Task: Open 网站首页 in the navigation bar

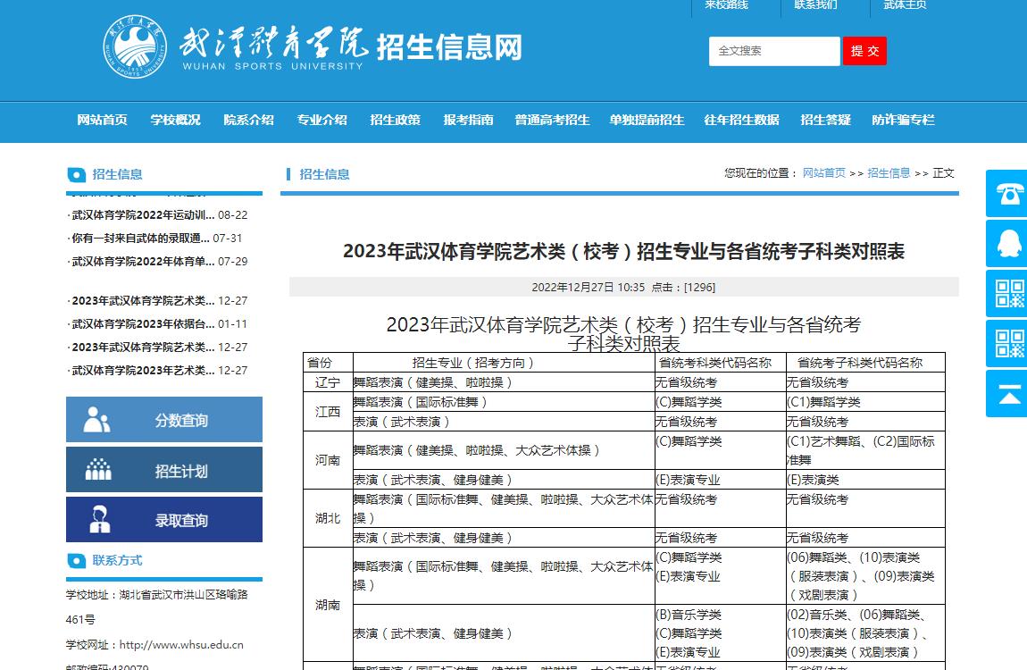Action: click(102, 120)
